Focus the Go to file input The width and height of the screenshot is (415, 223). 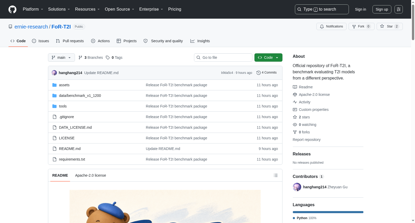(x=223, y=57)
